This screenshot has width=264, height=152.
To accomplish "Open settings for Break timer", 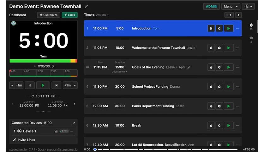I will [x=219, y=126].
